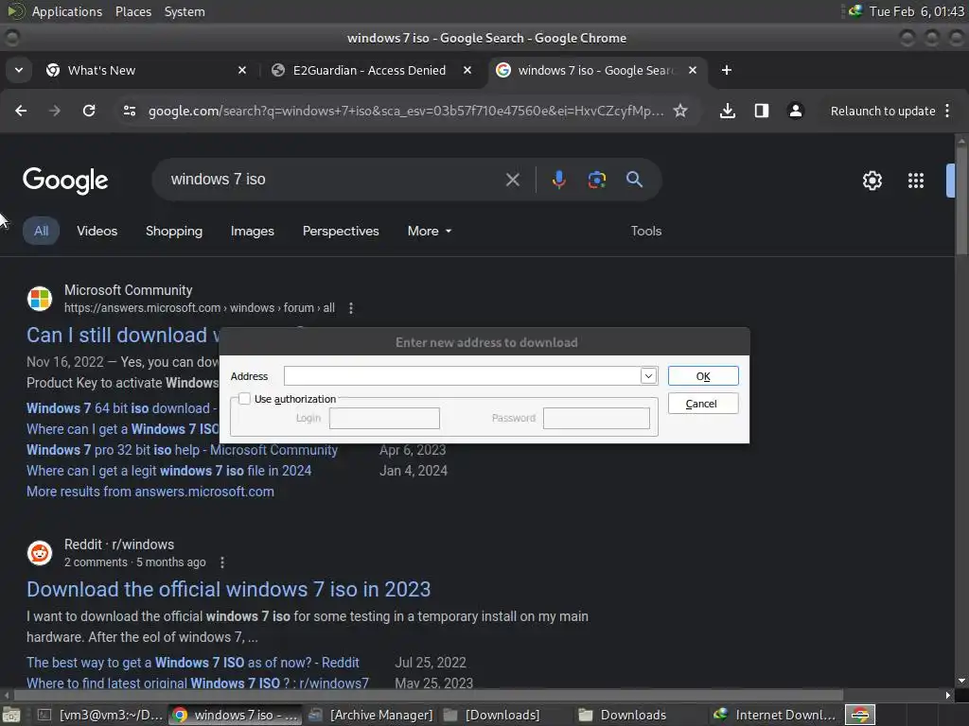Submit search with magnifier icon
Screen dimensions: 969x726
[634, 180]
